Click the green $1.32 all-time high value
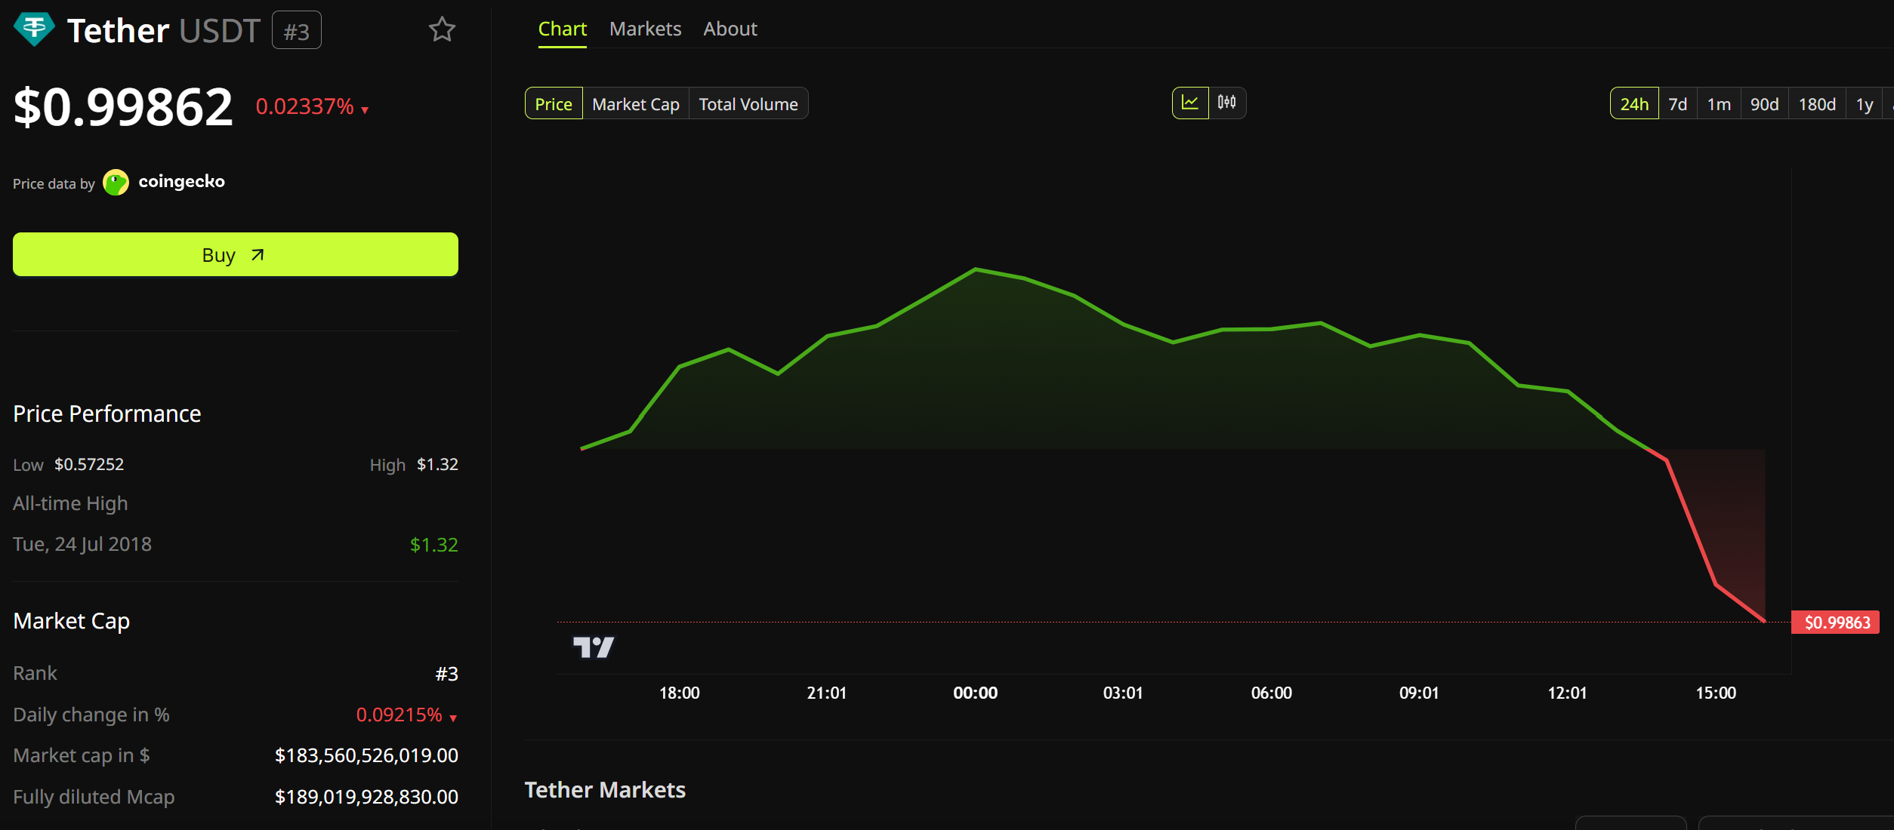 [434, 545]
